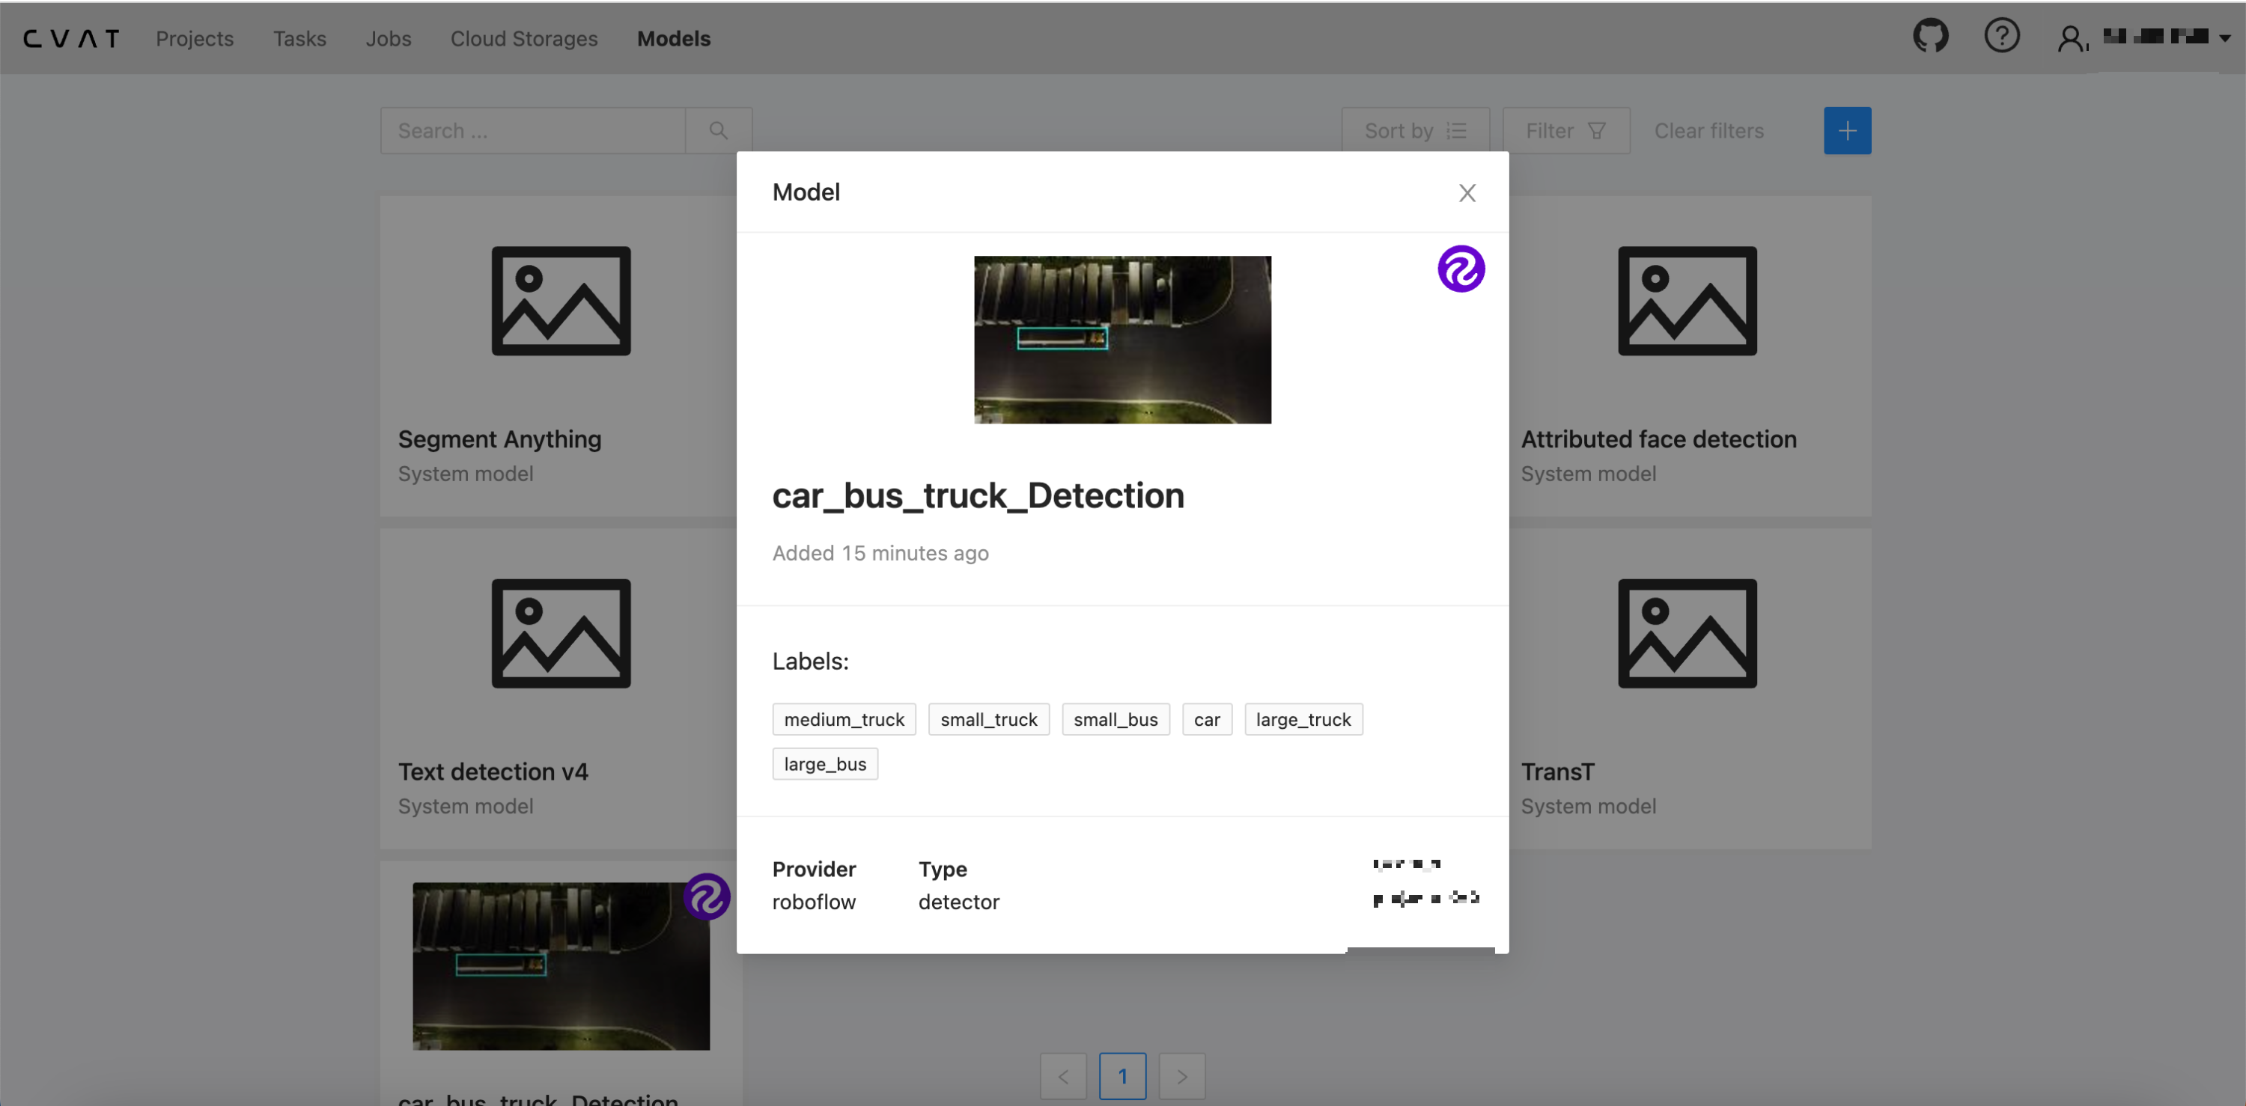Click the Segment Anything placeholder image icon

point(561,301)
